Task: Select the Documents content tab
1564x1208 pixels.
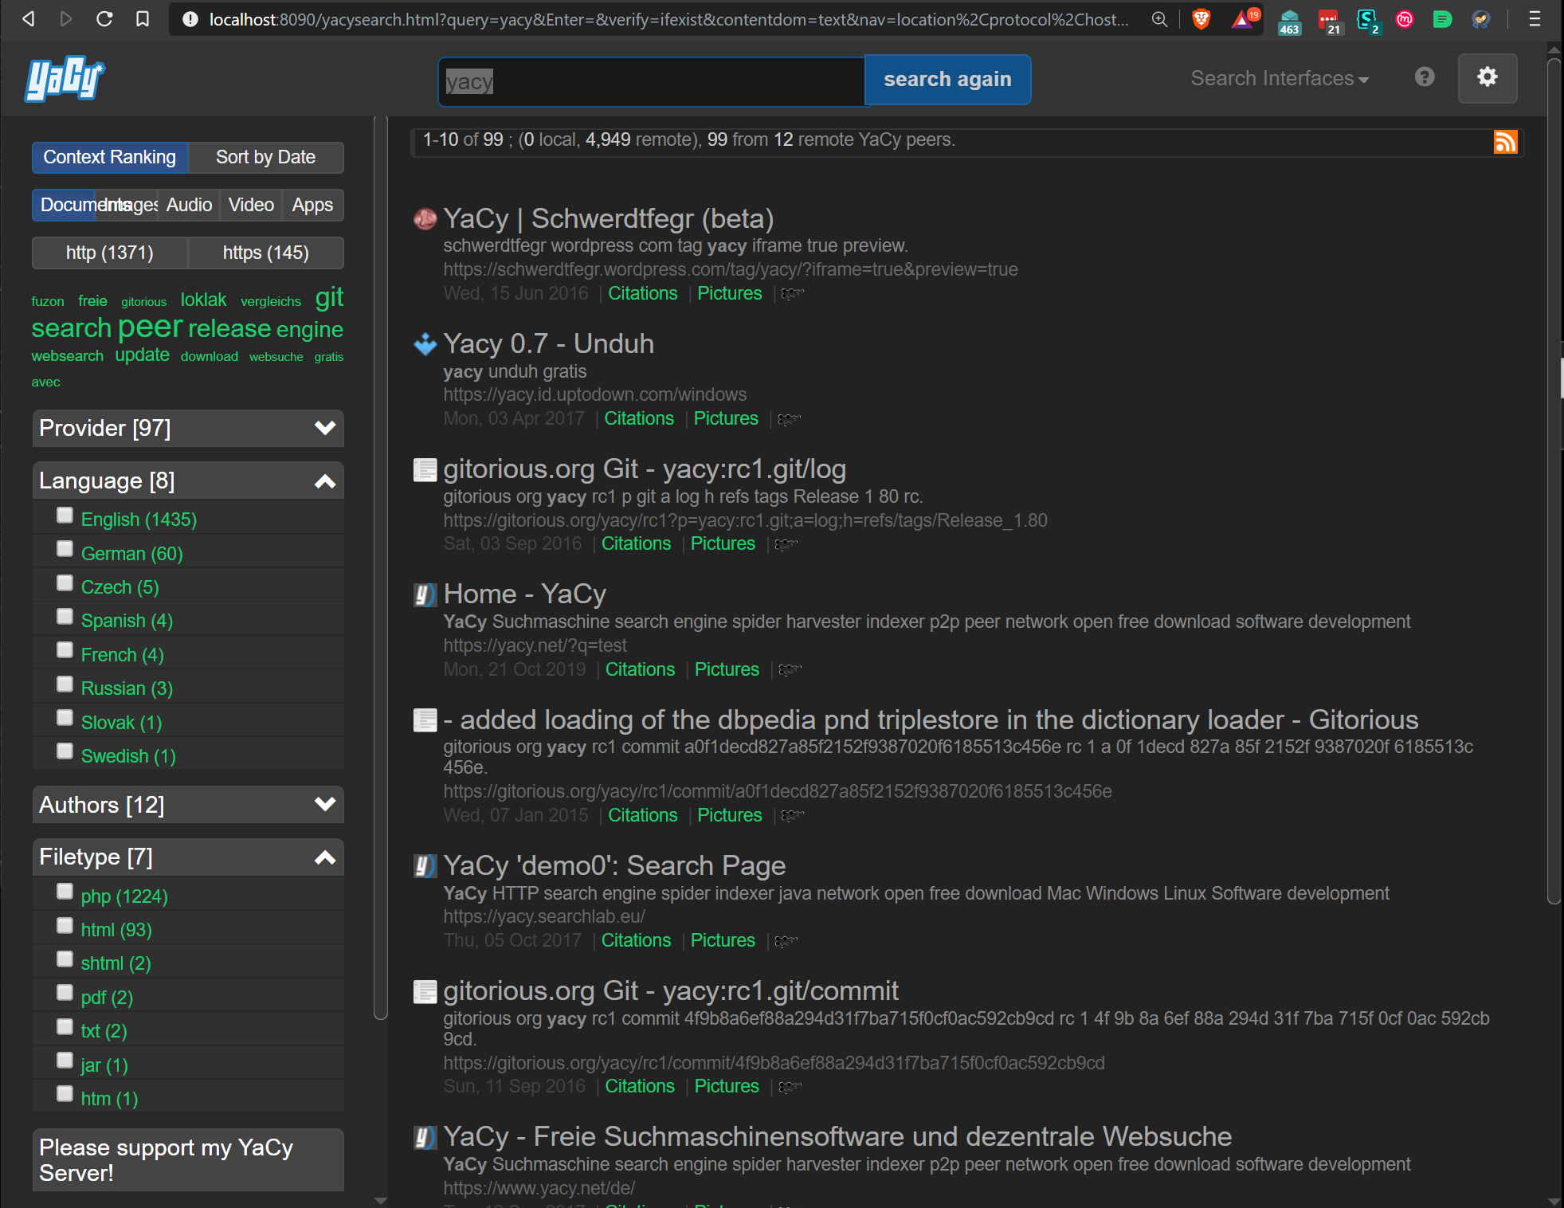Action: [x=64, y=205]
